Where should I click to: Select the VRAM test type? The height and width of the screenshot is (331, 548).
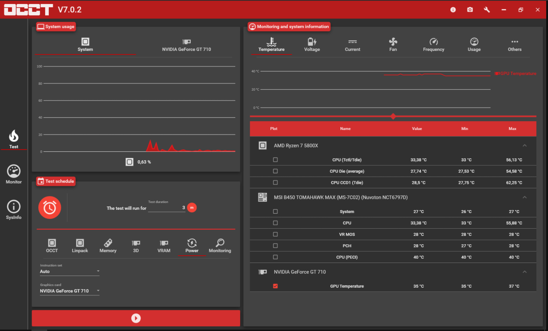click(x=164, y=246)
